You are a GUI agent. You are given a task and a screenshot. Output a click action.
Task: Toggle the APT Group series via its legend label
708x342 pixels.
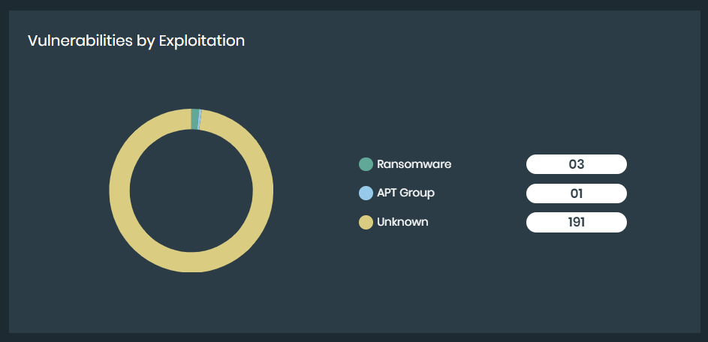(x=405, y=193)
